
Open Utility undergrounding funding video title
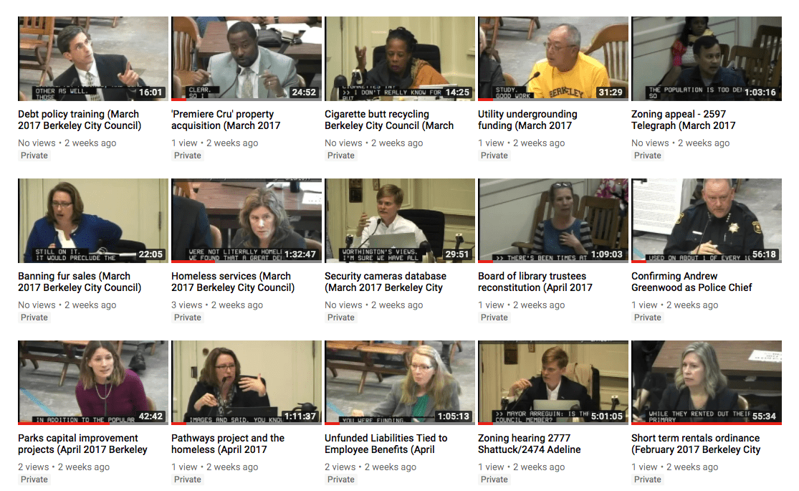(527, 120)
